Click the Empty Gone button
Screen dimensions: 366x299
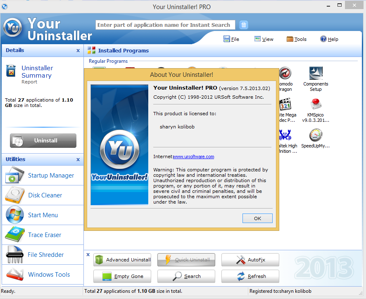pos(122,276)
